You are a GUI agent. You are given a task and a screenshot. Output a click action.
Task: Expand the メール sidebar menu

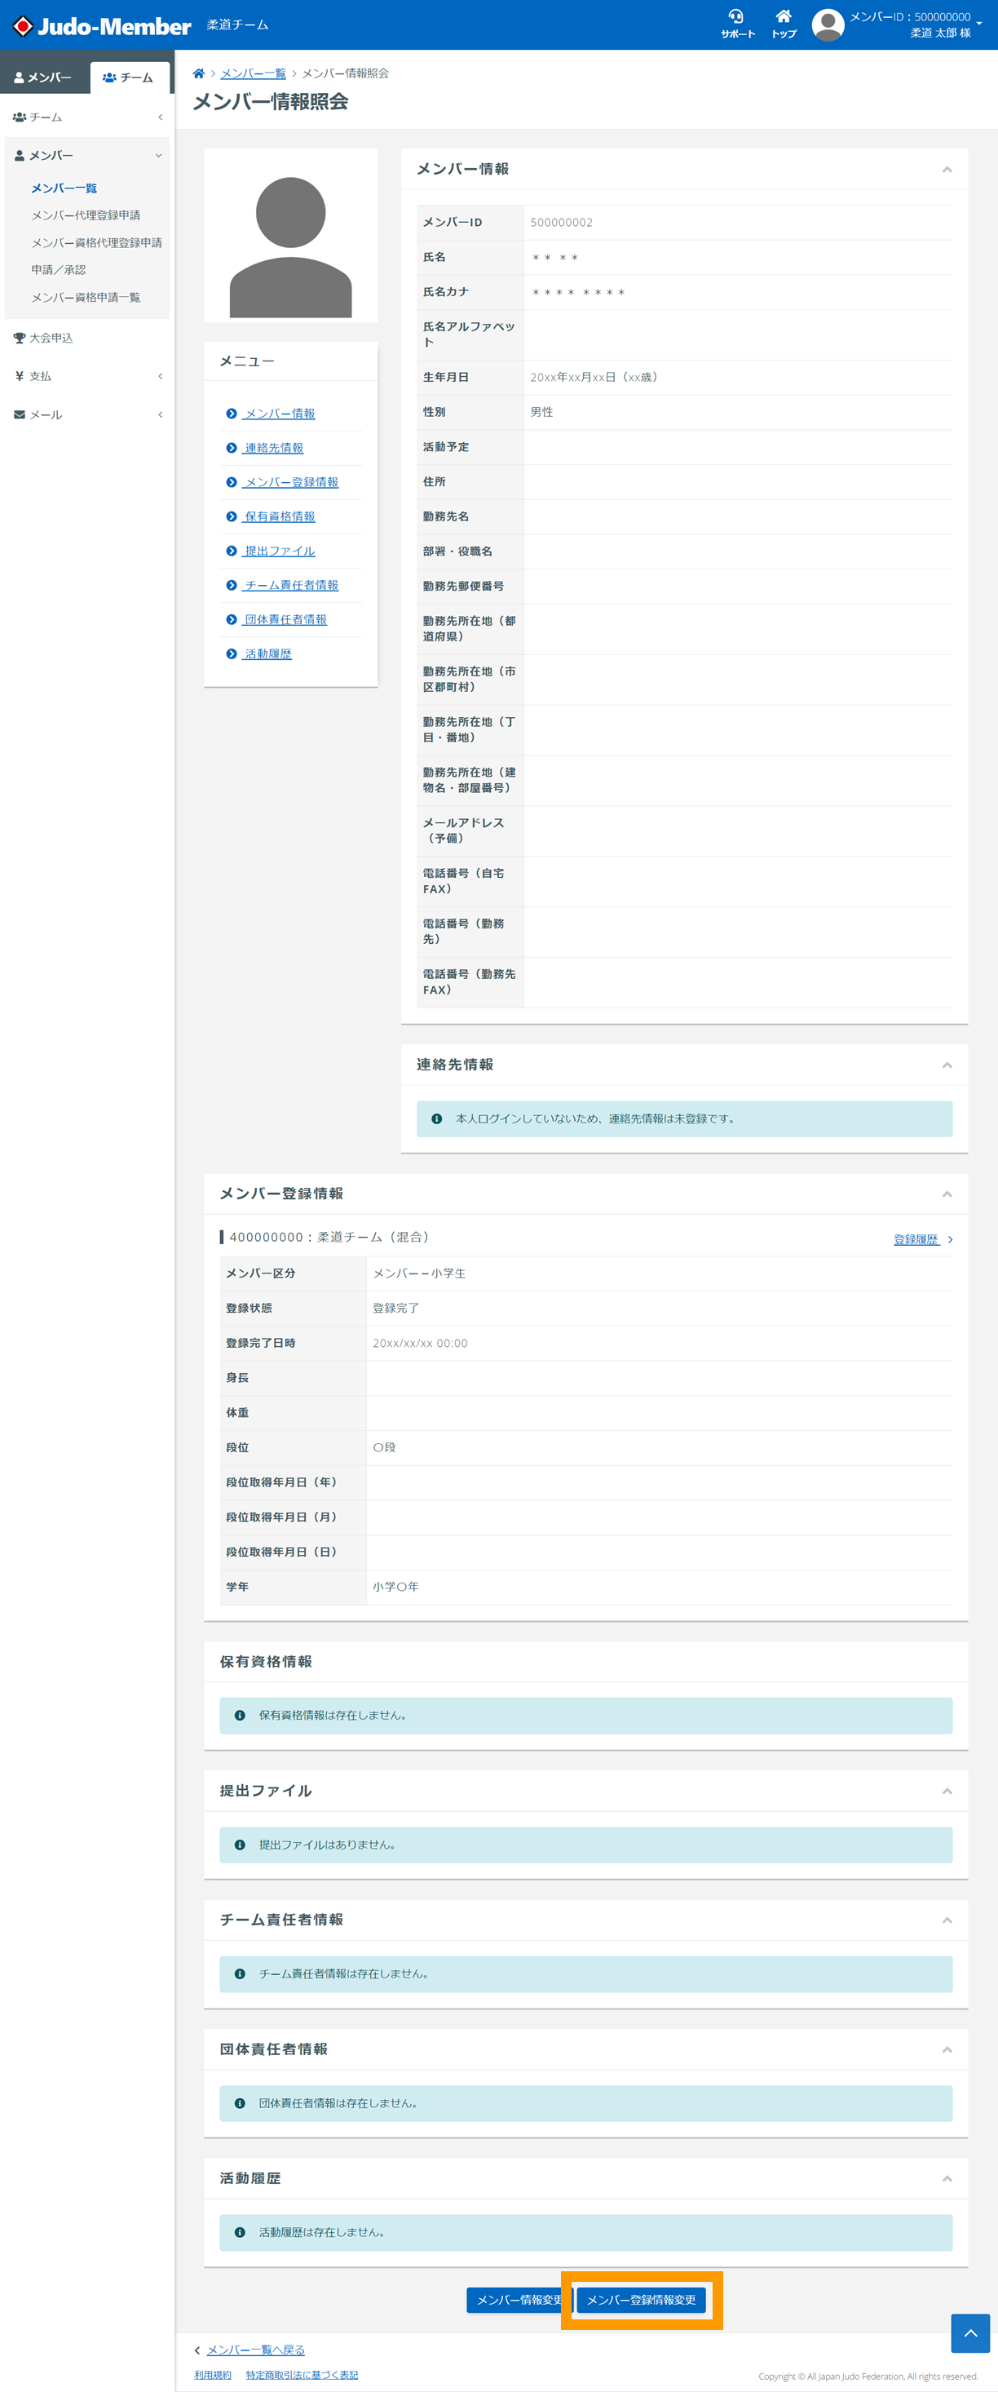(87, 415)
